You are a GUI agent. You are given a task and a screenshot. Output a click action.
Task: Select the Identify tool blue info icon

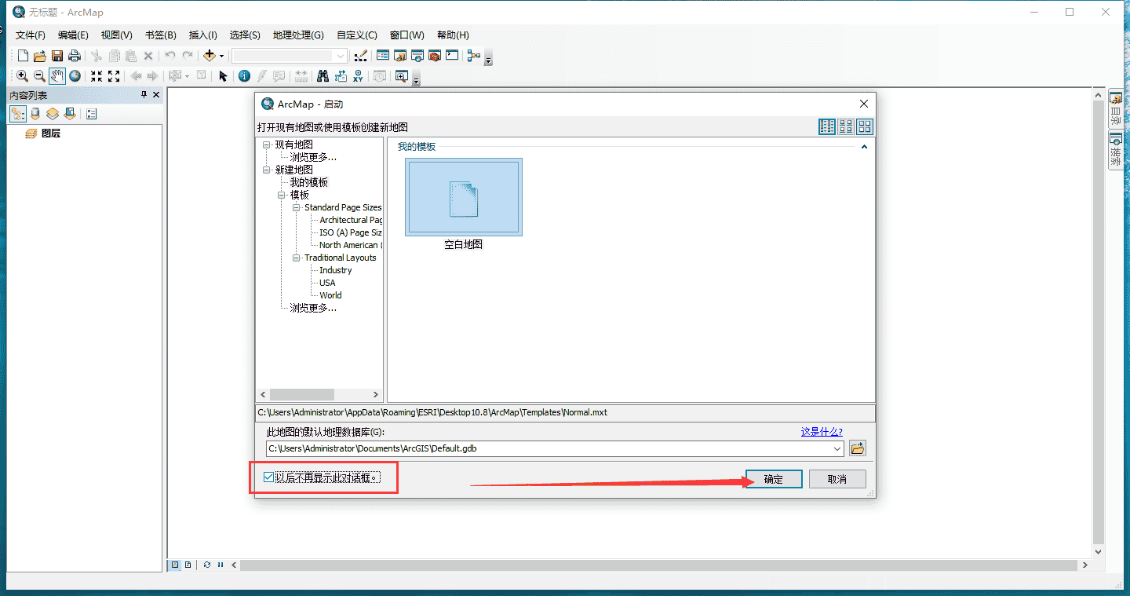pos(244,76)
